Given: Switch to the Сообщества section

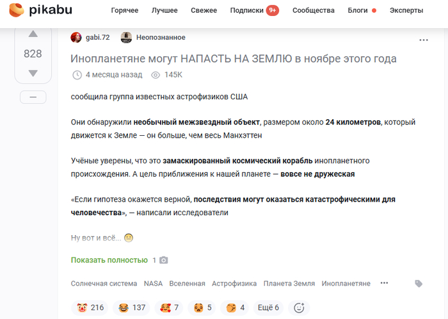Looking at the screenshot, I should 313,10.
